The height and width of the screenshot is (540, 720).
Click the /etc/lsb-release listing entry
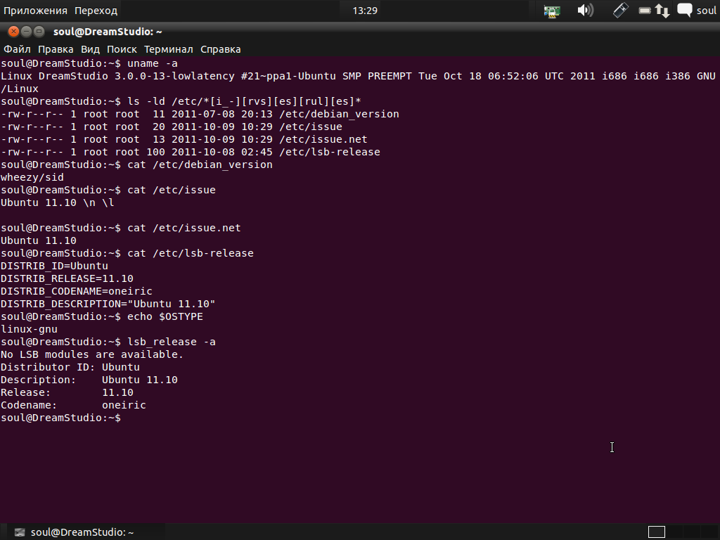tap(330, 152)
